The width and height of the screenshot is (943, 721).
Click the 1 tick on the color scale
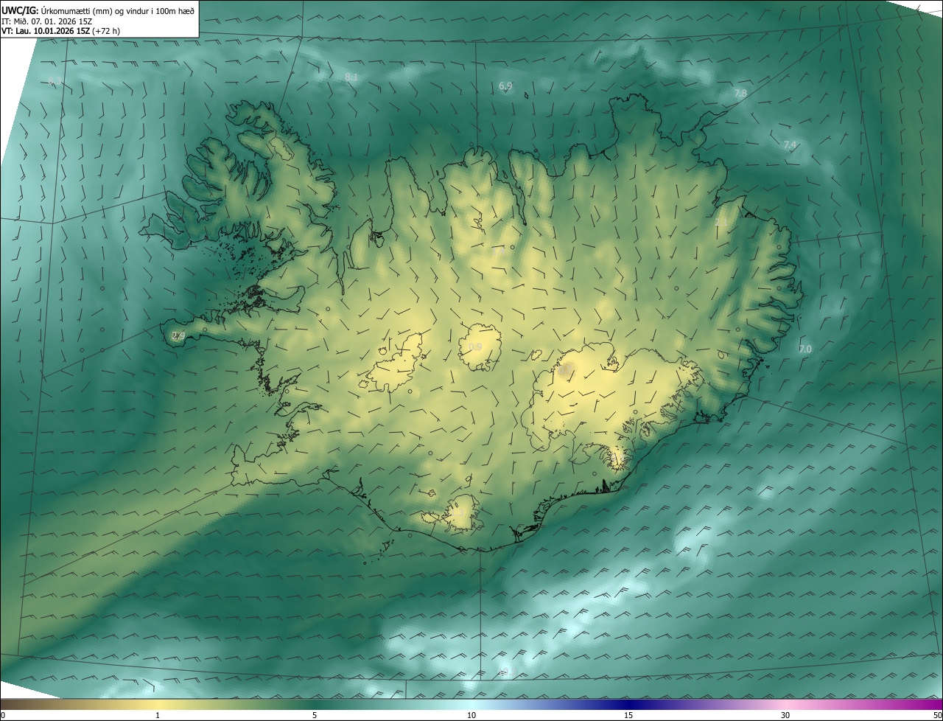point(158,715)
